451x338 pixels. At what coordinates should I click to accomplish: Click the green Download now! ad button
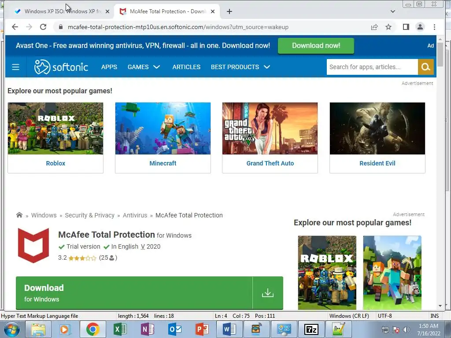click(316, 46)
